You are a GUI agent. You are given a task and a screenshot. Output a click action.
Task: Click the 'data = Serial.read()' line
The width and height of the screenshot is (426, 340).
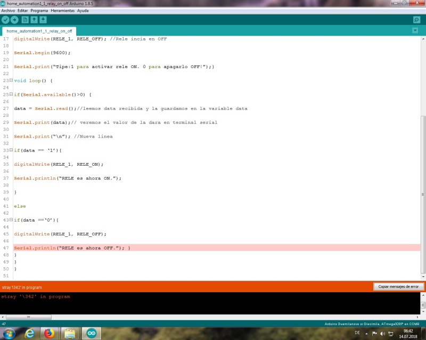point(130,108)
